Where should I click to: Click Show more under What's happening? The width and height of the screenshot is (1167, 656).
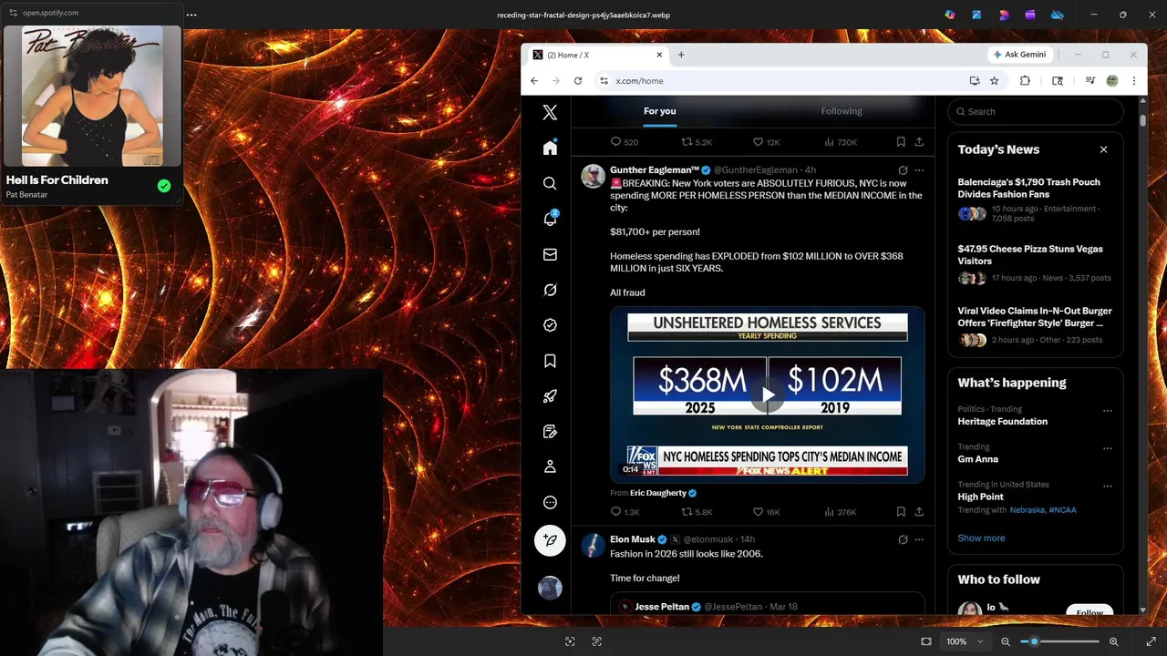[x=981, y=538]
